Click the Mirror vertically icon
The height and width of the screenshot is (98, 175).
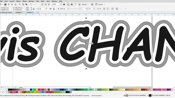54,9
